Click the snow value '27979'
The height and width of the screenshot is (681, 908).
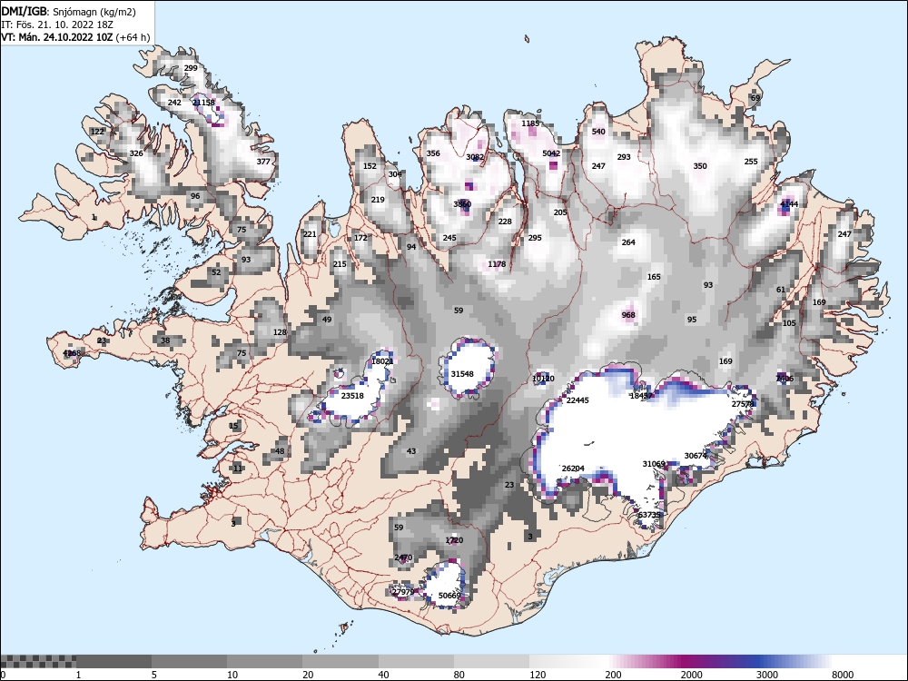pyautogui.click(x=403, y=592)
